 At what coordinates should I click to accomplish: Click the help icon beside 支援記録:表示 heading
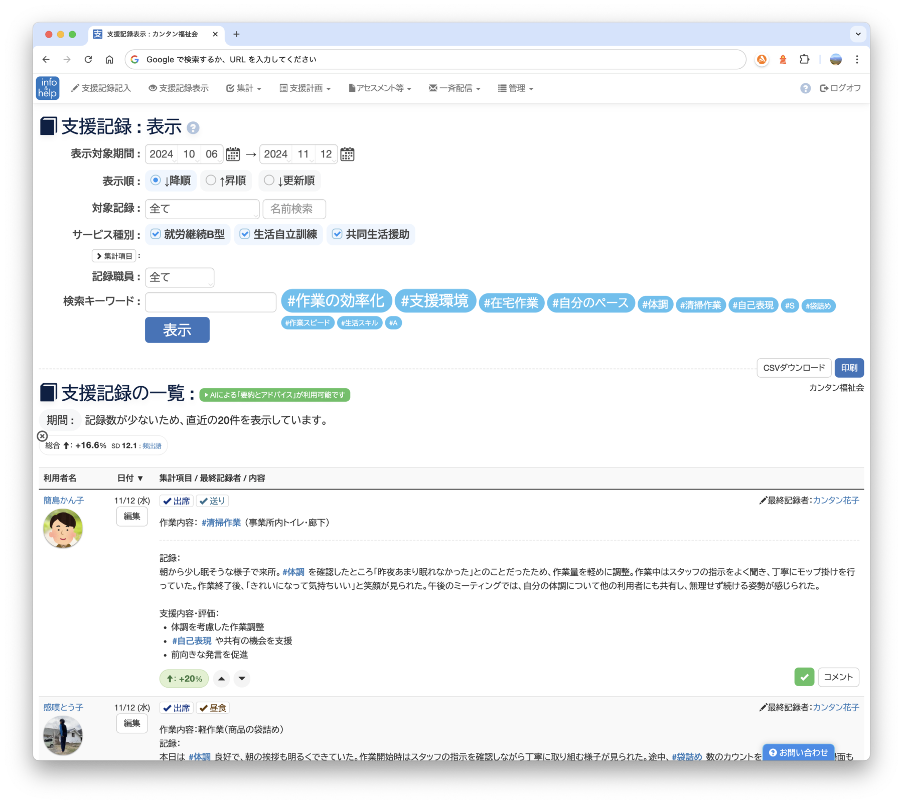coord(193,128)
